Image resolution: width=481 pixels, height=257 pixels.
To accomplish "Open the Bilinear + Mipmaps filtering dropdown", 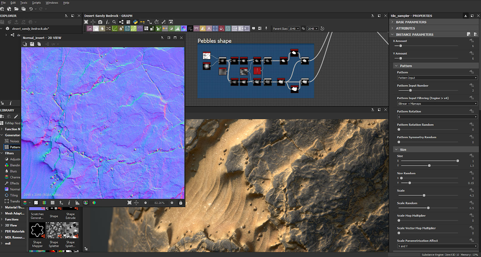I will click(437, 103).
